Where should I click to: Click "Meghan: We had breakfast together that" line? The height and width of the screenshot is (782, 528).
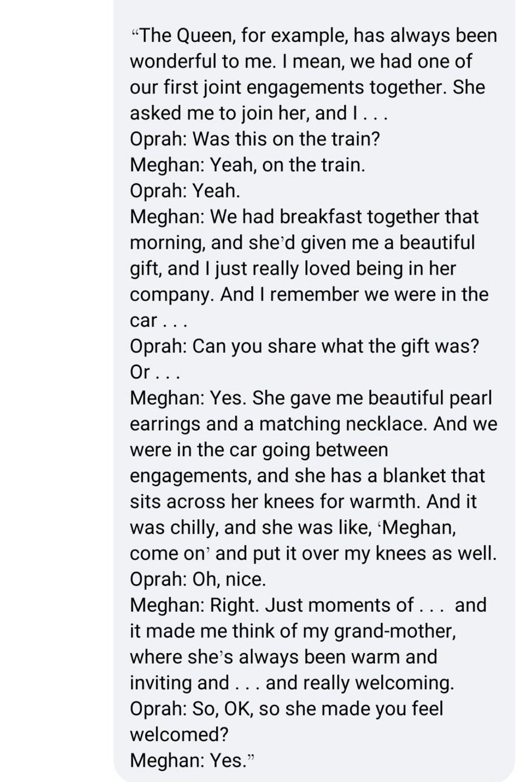[x=304, y=217]
